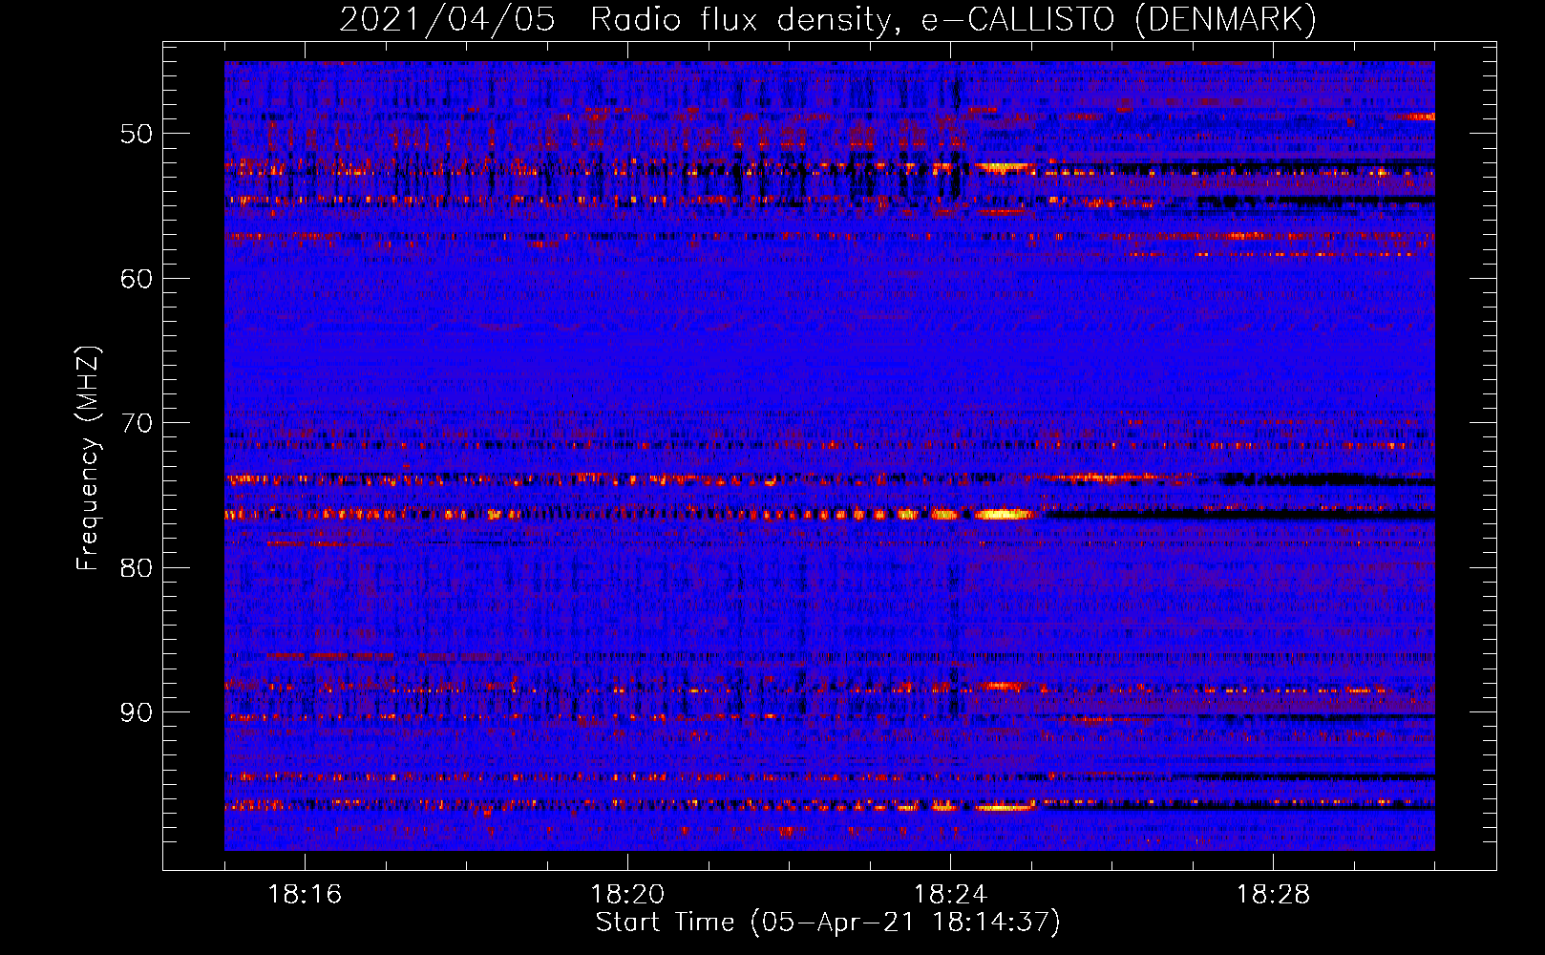Viewport: 1545px width, 955px height.
Task: Click the 60 frequency tick label
Action: [137, 279]
